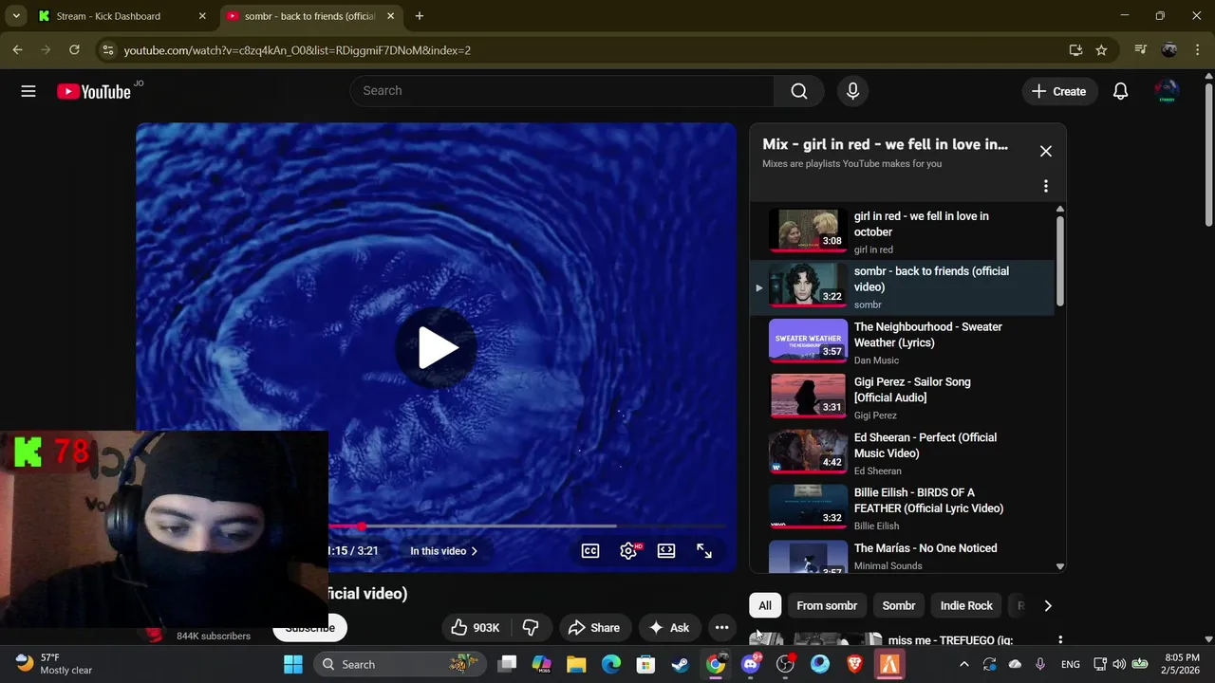Open the Windows Start menu
The height and width of the screenshot is (683, 1215).
point(293,665)
